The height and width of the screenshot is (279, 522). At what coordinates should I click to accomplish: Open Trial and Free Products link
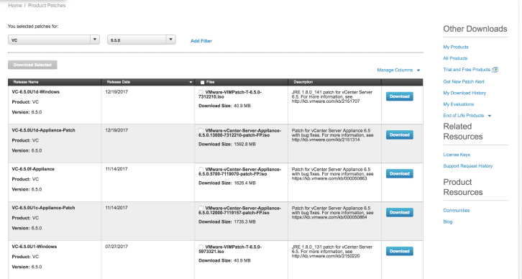[x=467, y=70]
